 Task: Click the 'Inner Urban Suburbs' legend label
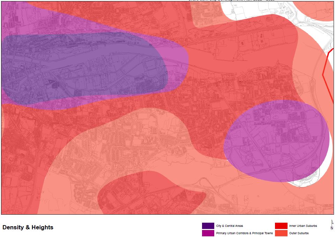(303, 226)
